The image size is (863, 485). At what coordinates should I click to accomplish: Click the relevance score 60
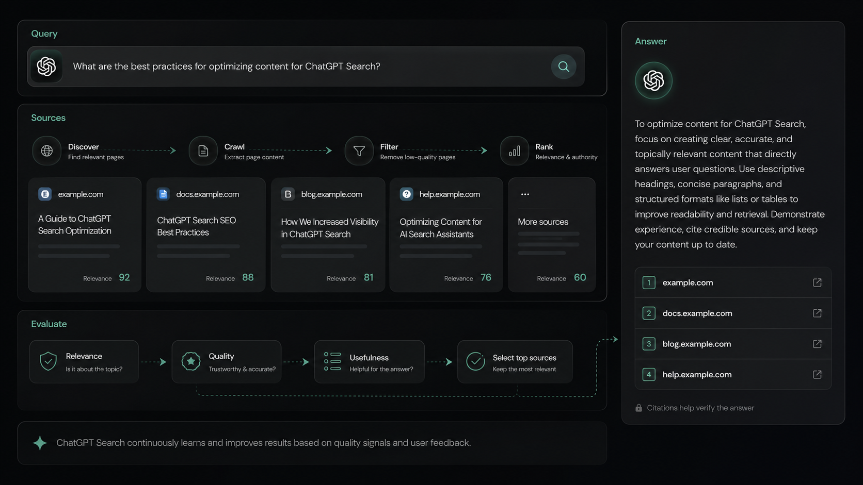coord(580,277)
